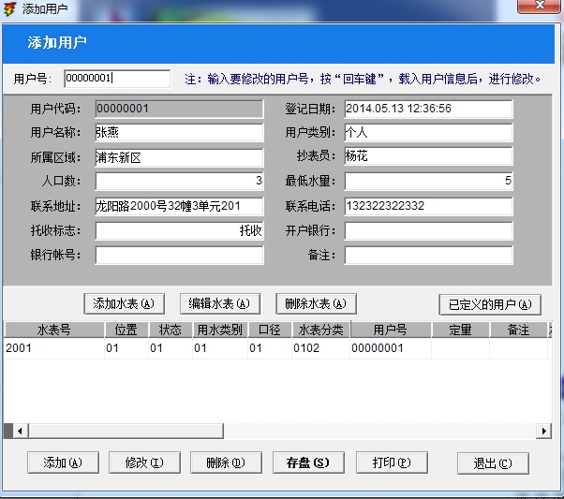The height and width of the screenshot is (499, 564).
Task: Focus the 用户号 input field
Action: click(117, 79)
